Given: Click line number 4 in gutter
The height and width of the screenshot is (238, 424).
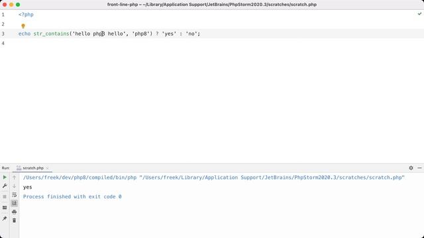Looking at the screenshot, I should pyautogui.click(x=3, y=43).
